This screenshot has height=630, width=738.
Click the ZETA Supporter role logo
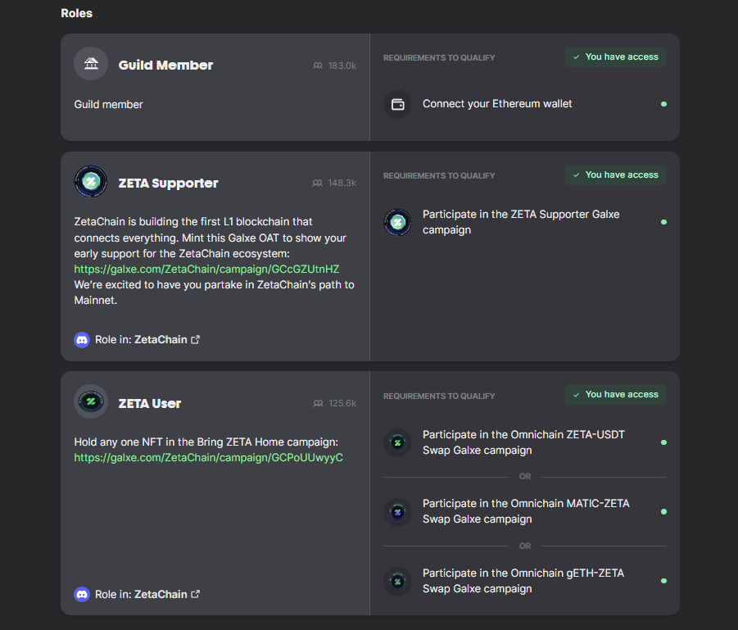91,181
